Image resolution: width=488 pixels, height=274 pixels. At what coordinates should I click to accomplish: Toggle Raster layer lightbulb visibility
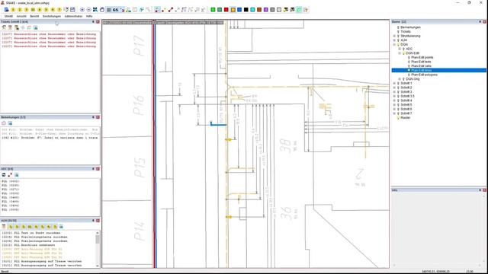pyautogui.click(x=398, y=118)
